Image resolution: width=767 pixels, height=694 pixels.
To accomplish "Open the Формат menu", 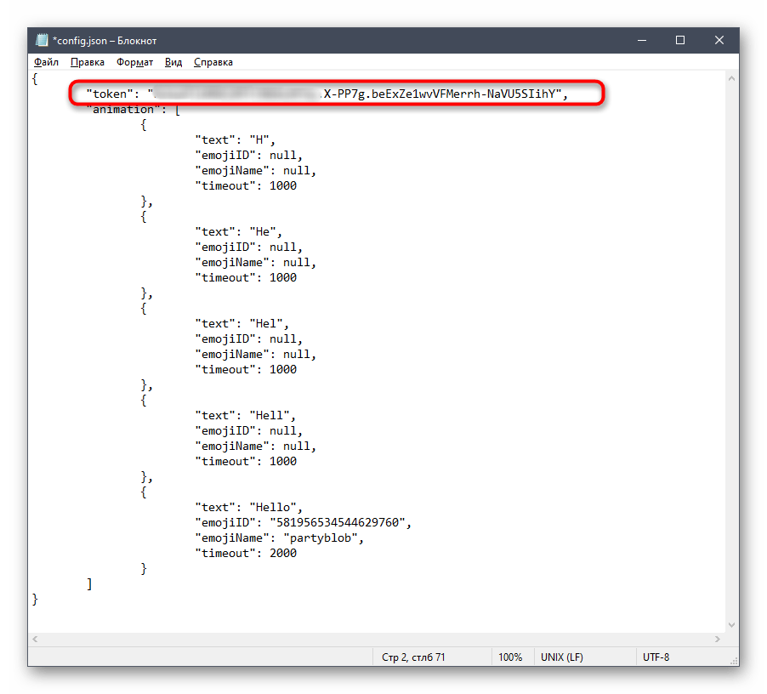I will 134,62.
